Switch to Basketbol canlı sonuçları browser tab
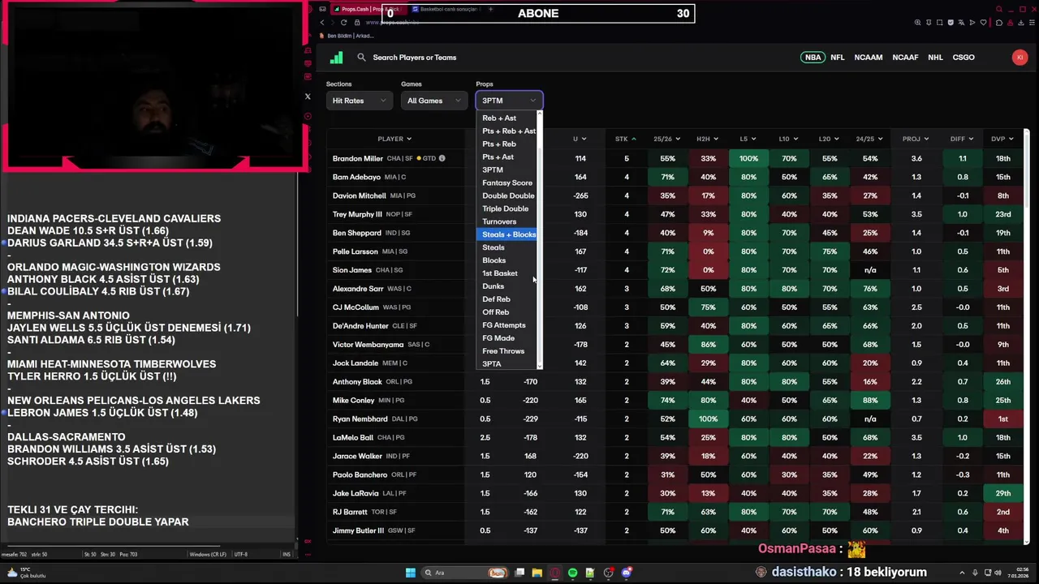The image size is (1039, 584). click(x=445, y=9)
